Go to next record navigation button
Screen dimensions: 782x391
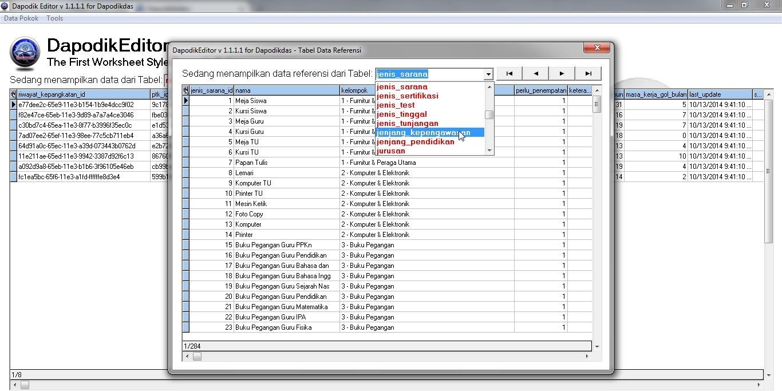point(562,73)
